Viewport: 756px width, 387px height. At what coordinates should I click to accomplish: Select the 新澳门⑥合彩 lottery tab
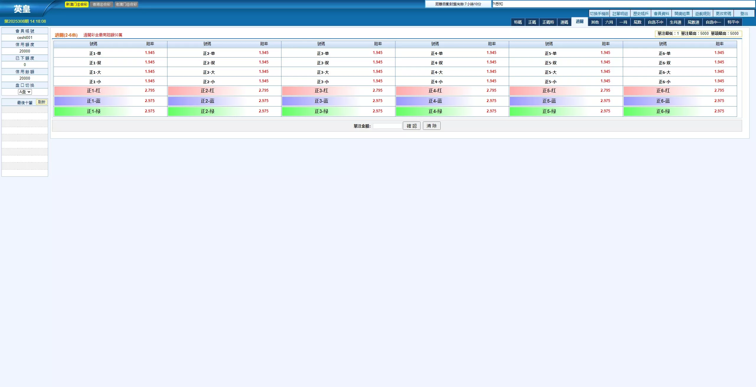76,4
